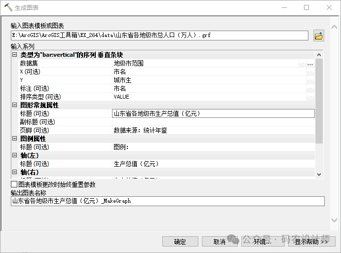Click the 输出图表名称 text field
Viewport: 341px width, 253px height.
click(167, 201)
